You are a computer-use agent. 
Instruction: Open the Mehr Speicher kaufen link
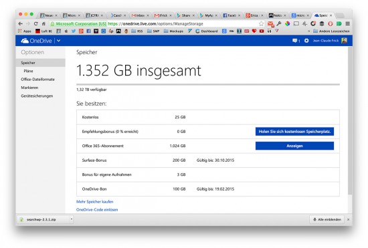[94, 202]
